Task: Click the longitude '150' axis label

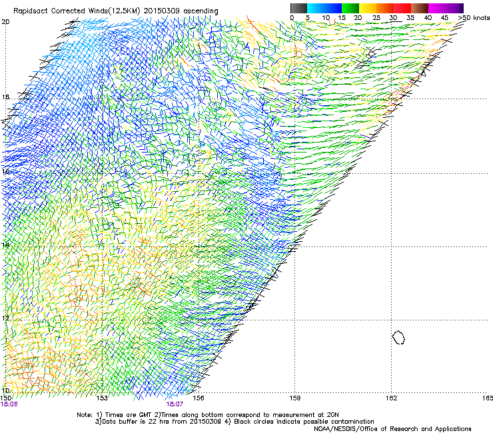Action: [x=5, y=398]
